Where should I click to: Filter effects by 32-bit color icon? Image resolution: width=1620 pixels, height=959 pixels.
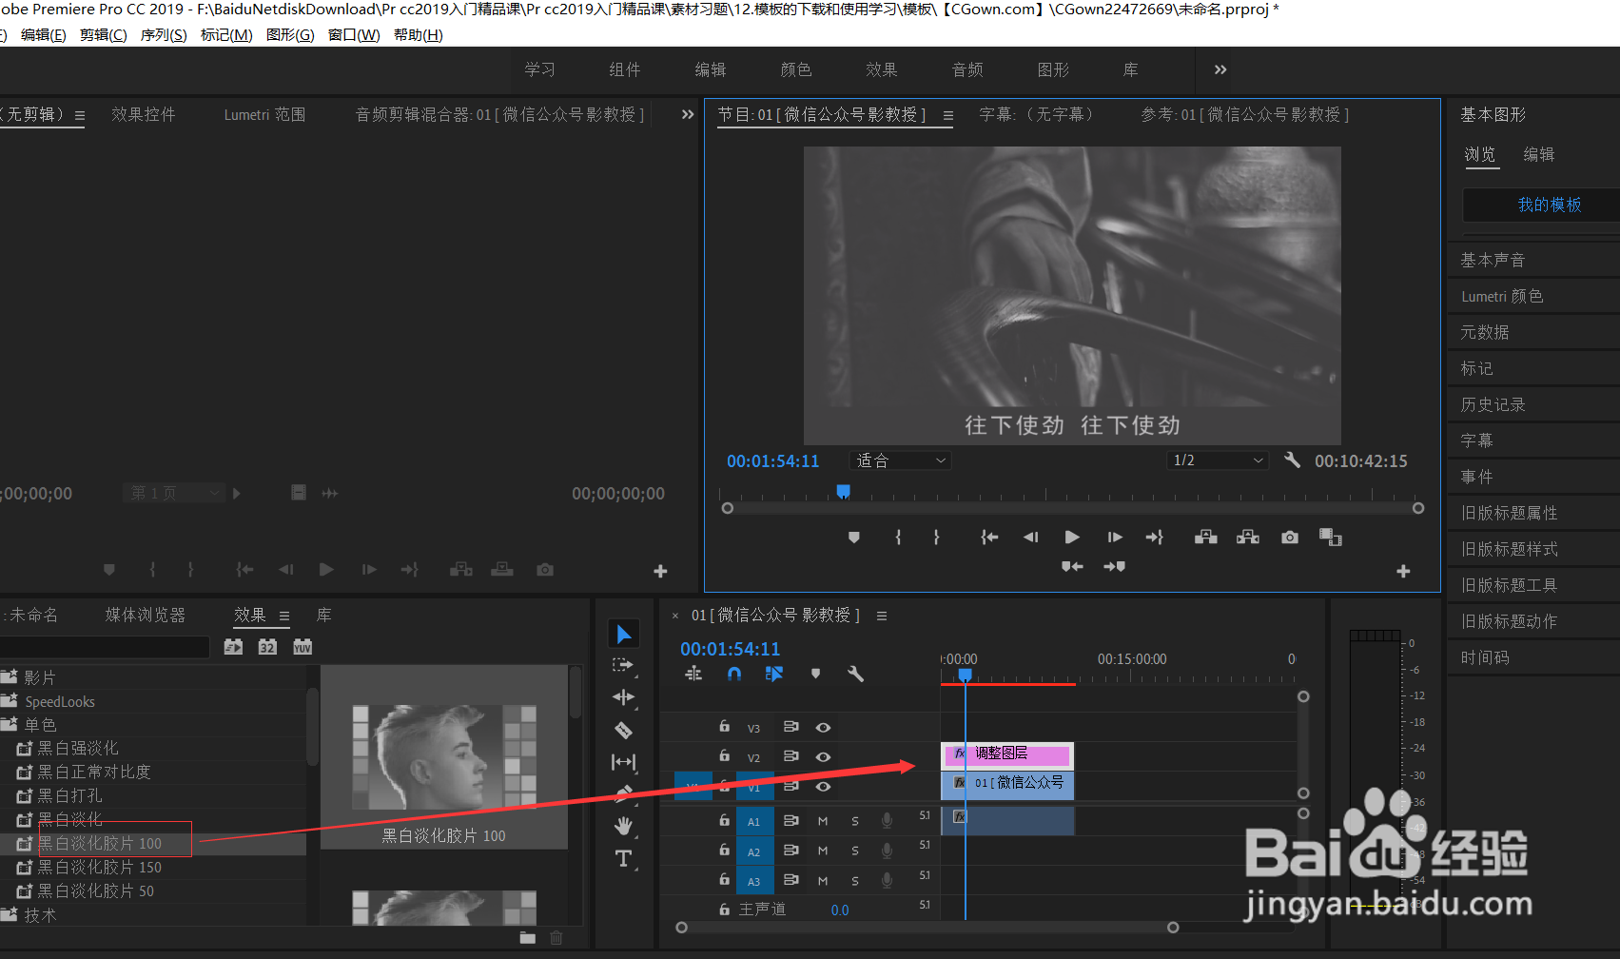pos(267,647)
